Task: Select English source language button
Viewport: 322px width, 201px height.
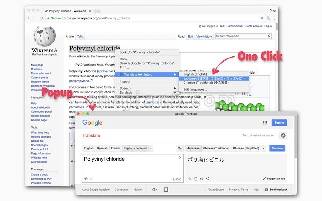Action: point(89,148)
